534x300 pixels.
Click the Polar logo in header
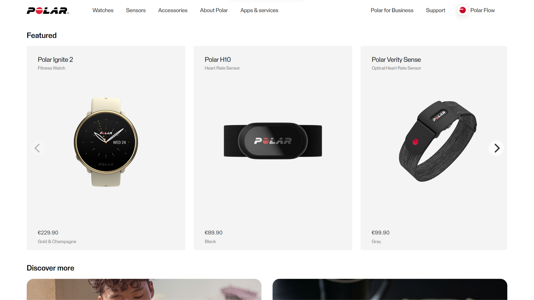click(x=48, y=11)
